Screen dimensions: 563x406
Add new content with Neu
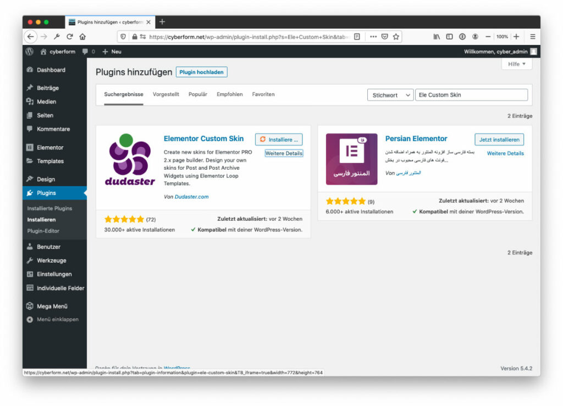click(112, 52)
